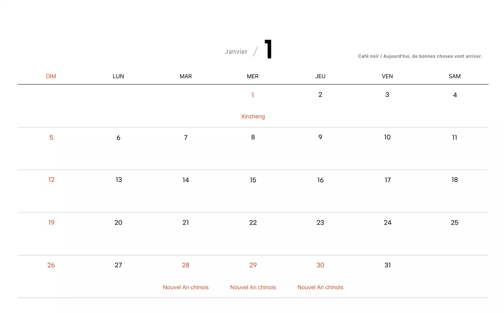Open Monday January 27
Screen dimensions: 504x313
tap(119, 265)
